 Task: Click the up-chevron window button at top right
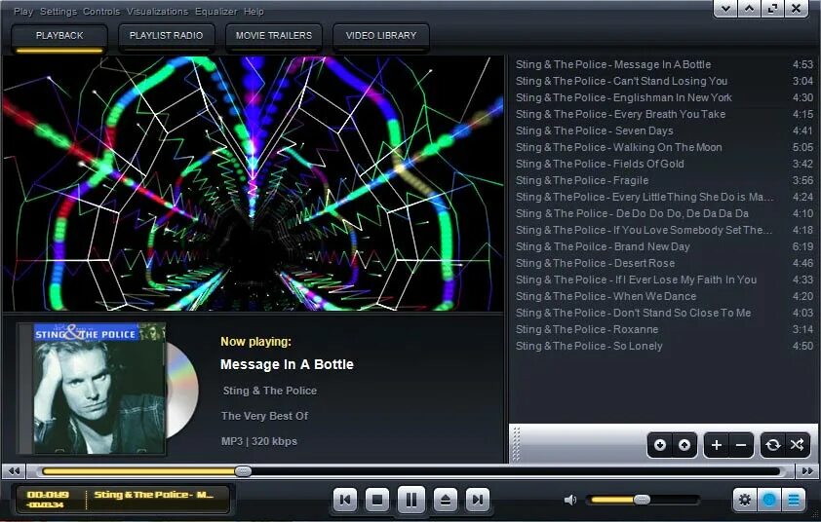coord(749,9)
